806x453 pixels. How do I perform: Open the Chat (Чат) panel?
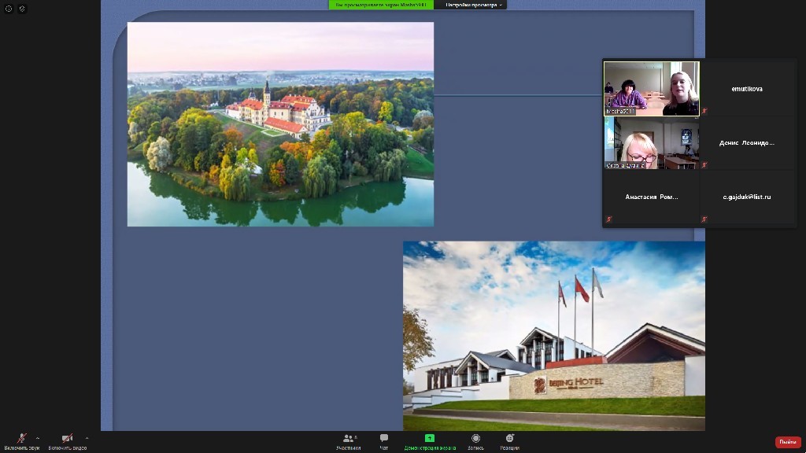383,439
